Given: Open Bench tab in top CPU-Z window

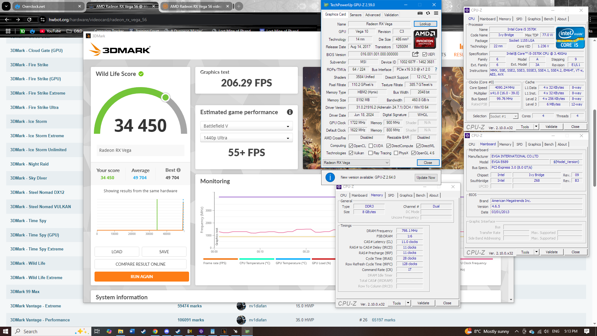Looking at the screenshot, I should (x=548, y=19).
